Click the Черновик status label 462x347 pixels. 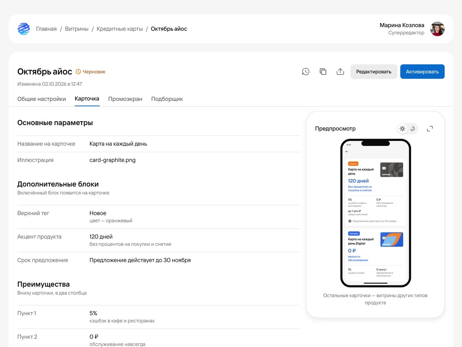click(94, 72)
